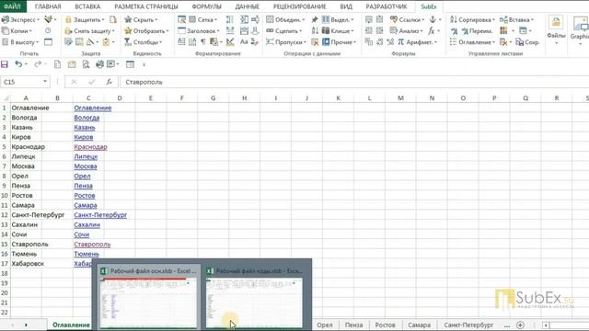The image size is (589, 331).
Task: Expand the Оглавление ribbon dropdown
Action: click(472, 42)
